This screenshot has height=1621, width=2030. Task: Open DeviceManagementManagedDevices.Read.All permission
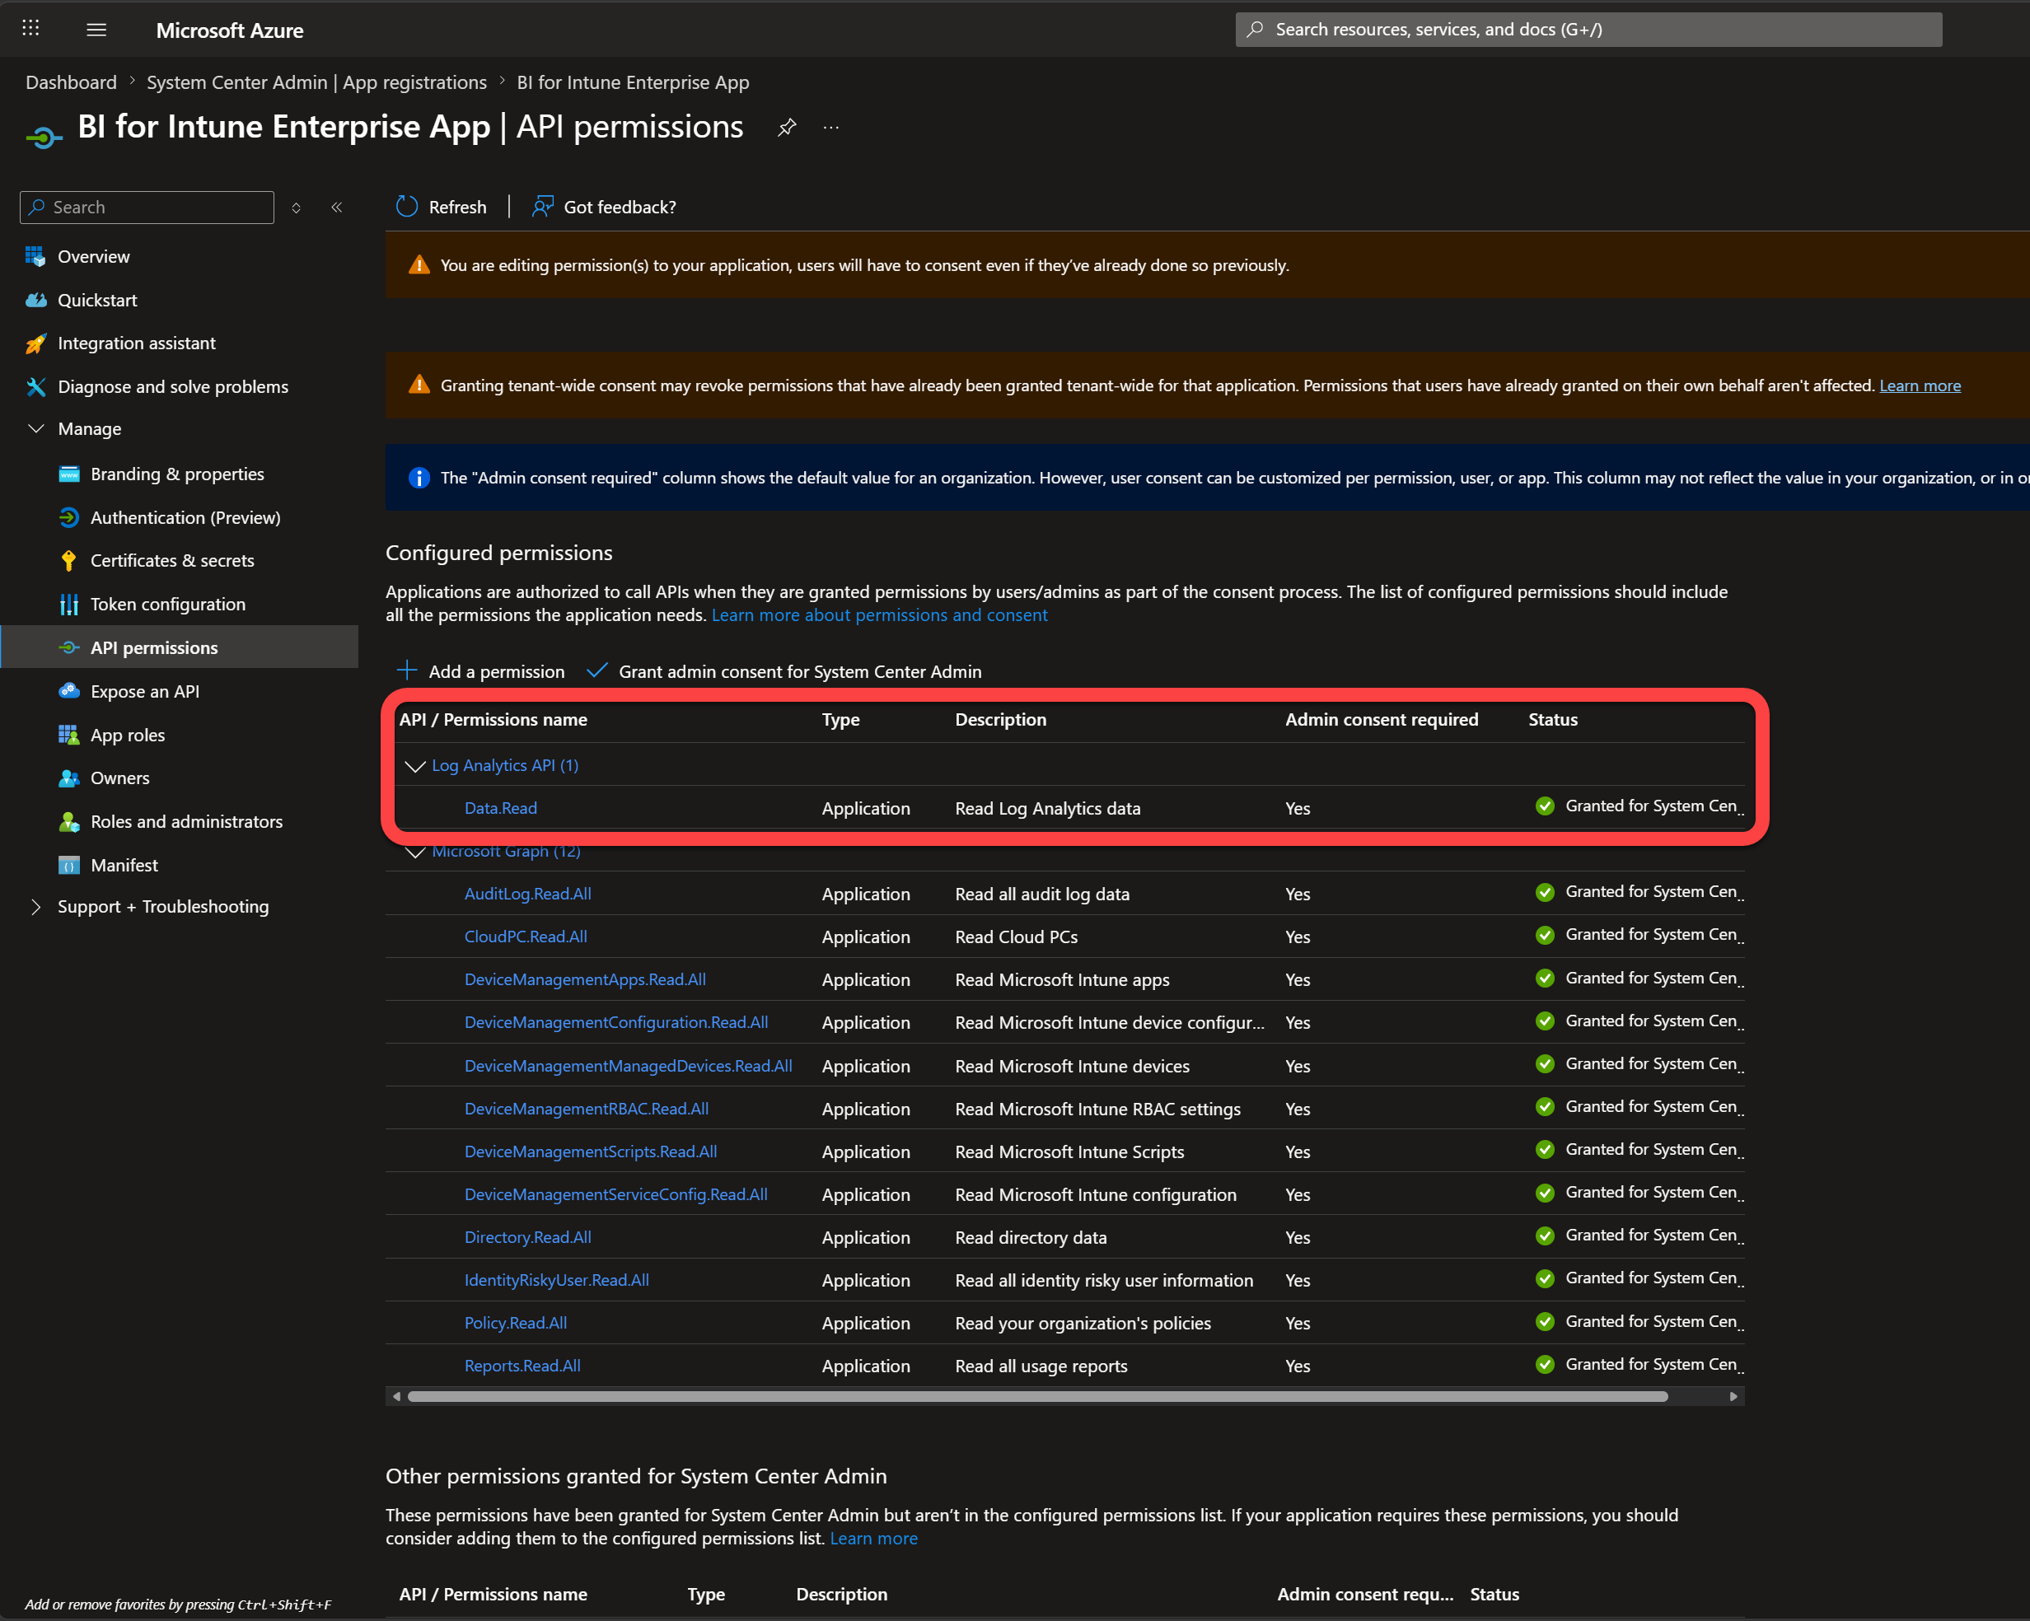[x=628, y=1066]
